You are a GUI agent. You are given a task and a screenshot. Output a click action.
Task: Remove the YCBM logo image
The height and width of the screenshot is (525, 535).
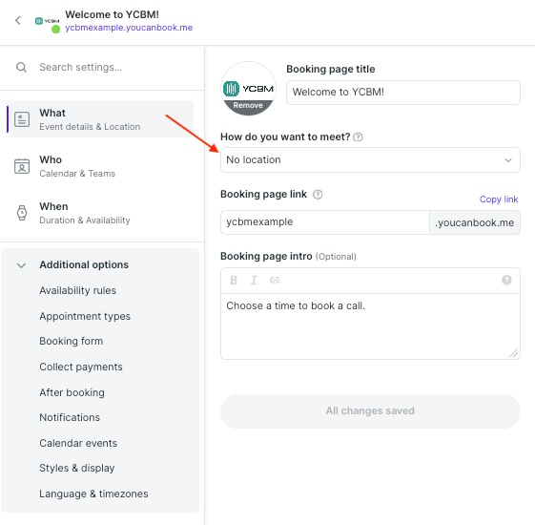coord(248,106)
